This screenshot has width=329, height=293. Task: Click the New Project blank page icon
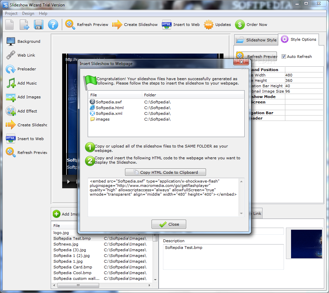coord(9,25)
